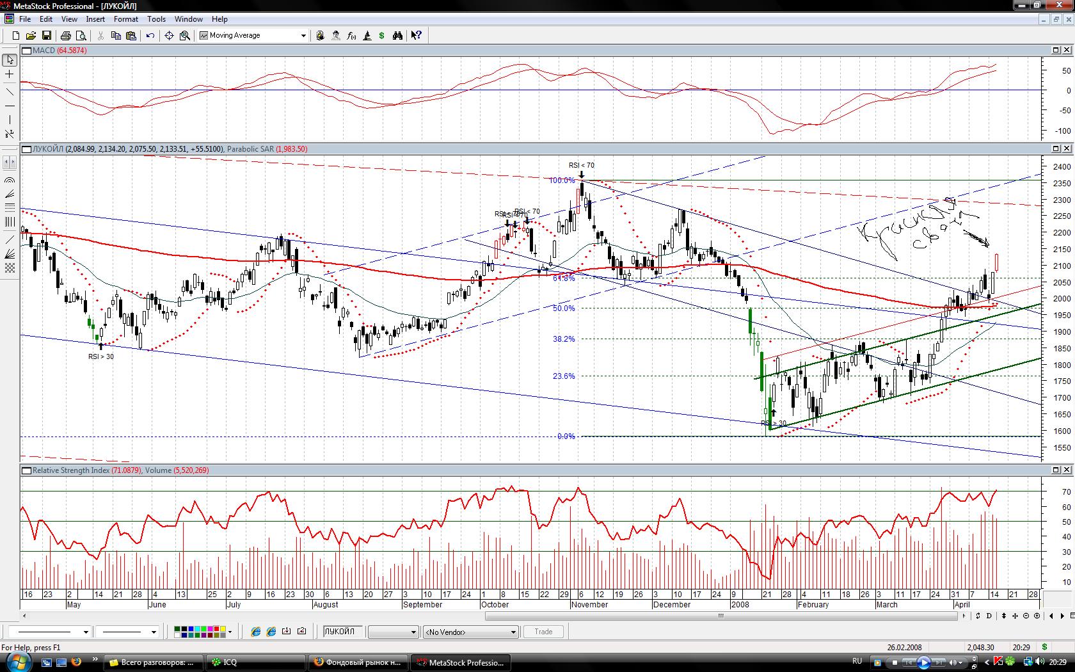Choose the Gann fan tool
This screenshot has width=1075, height=672.
10,254
